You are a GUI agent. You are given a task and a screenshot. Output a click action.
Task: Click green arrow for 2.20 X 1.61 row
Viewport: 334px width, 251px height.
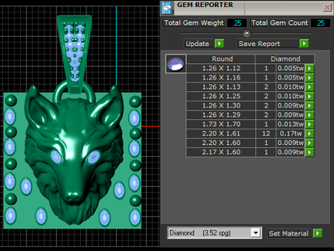(310, 134)
